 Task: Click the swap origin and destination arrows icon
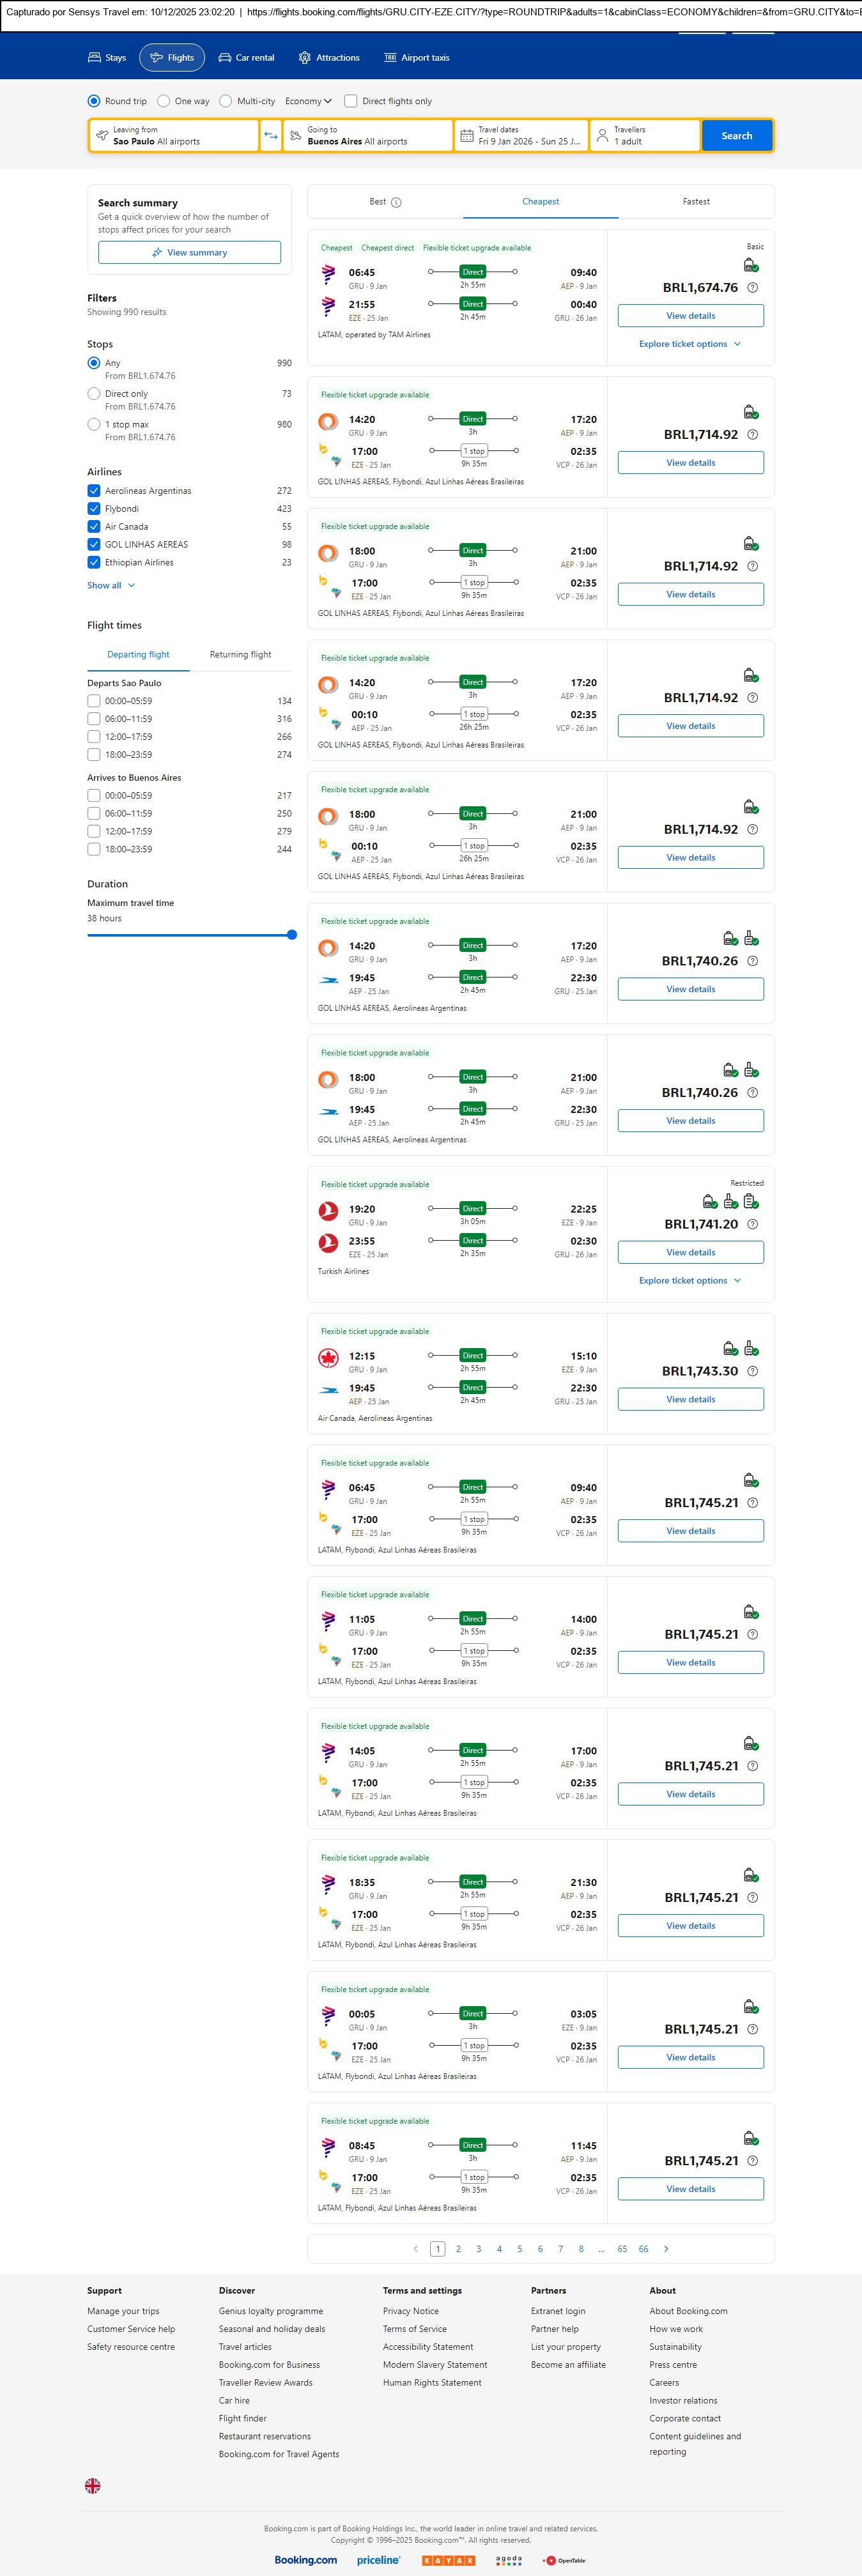point(270,136)
